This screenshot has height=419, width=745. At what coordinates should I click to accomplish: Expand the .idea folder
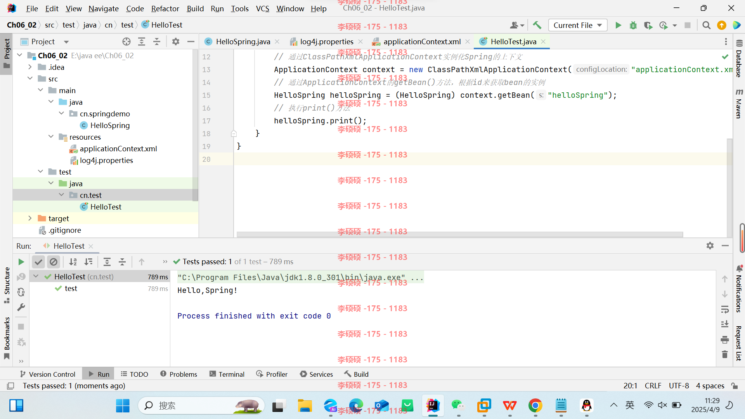coord(30,67)
